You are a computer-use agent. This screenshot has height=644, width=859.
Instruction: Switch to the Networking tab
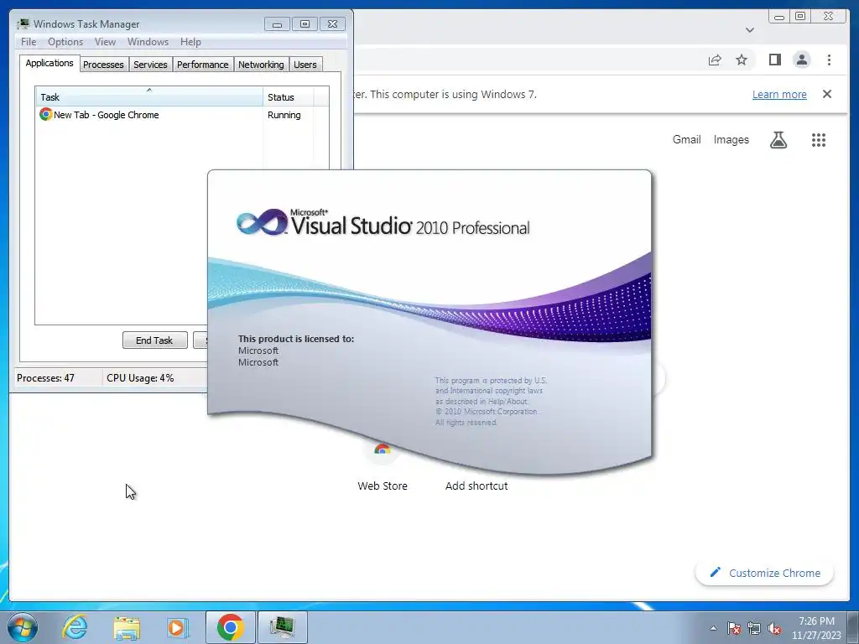(261, 65)
